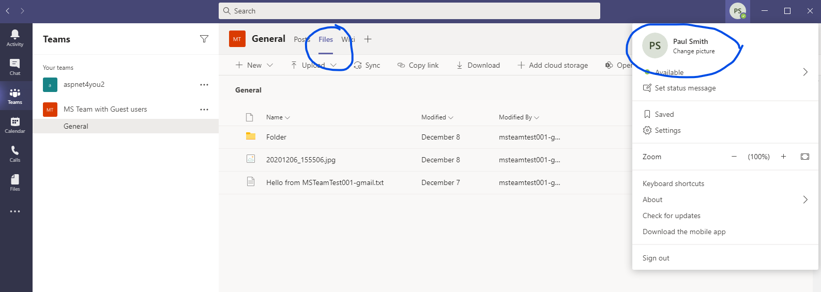Switch to the Wiki tab
The image size is (821, 292).
click(x=348, y=39)
